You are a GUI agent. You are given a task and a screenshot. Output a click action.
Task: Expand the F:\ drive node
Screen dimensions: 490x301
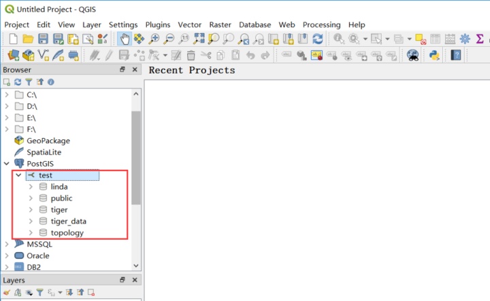[x=7, y=129]
